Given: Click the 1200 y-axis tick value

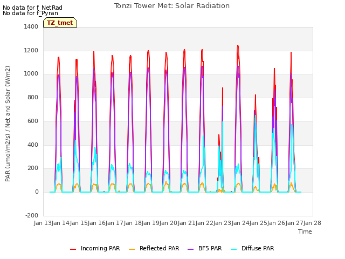Looking at the screenshot, I should [31, 50].
